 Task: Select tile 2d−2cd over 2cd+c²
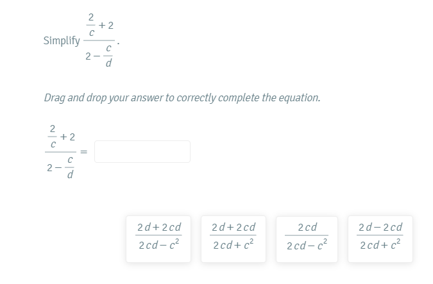(x=380, y=237)
